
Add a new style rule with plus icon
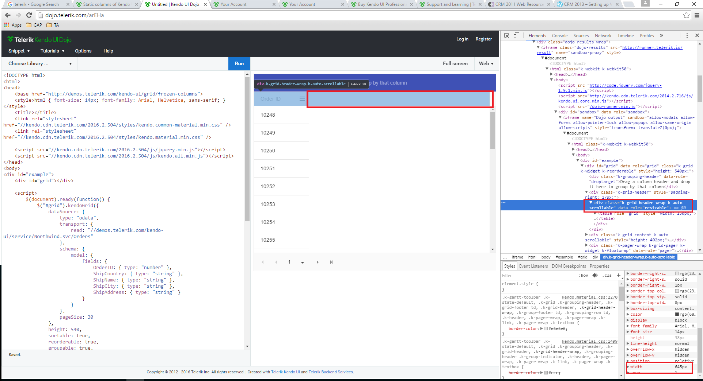pyautogui.click(x=619, y=276)
